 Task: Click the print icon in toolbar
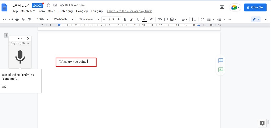17,19
